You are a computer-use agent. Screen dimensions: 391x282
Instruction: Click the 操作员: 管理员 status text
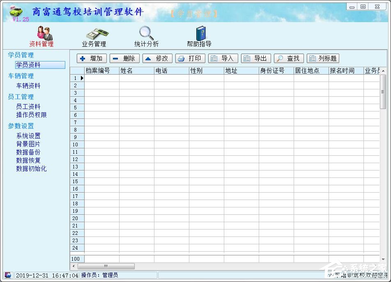99,275
